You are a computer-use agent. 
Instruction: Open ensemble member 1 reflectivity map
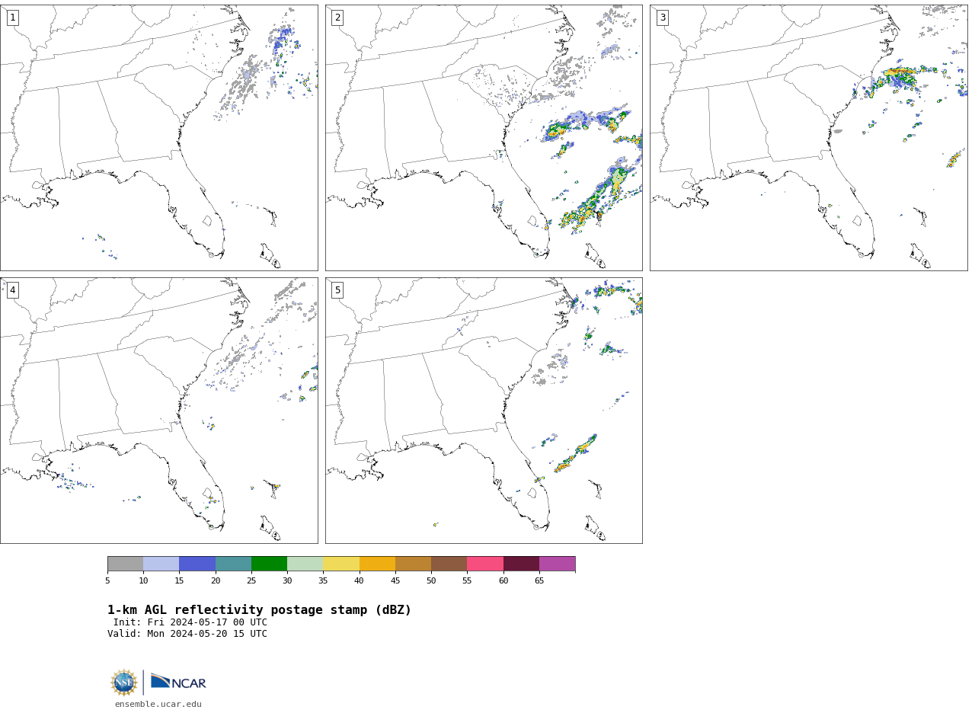click(x=158, y=138)
